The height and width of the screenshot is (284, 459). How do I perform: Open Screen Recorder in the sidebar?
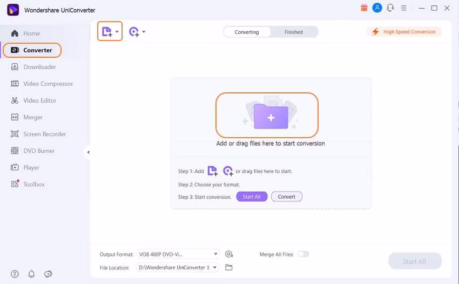click(x=44, y=134)
